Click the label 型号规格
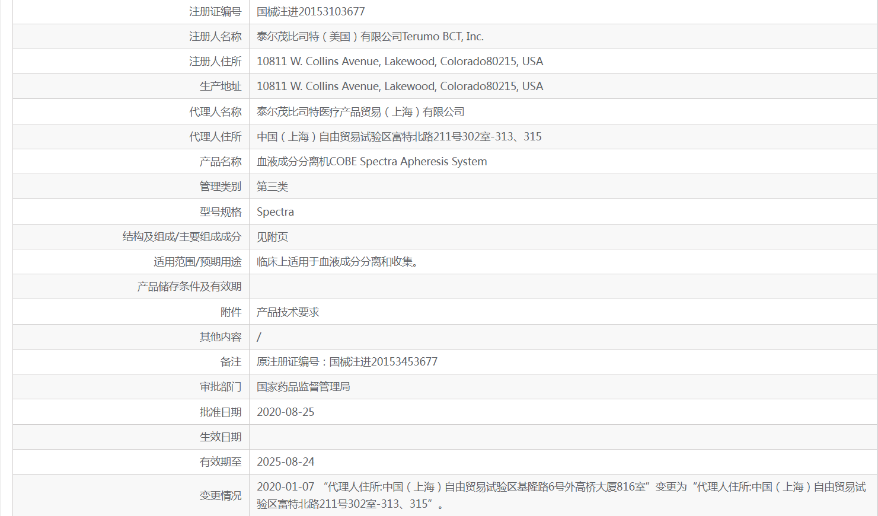Image resolution: width=878 pixels, height=516 pixels. 221,211
